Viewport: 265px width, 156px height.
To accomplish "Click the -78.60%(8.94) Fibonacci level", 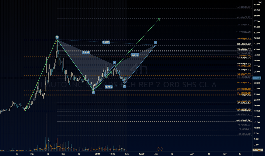I will (244, 129).
